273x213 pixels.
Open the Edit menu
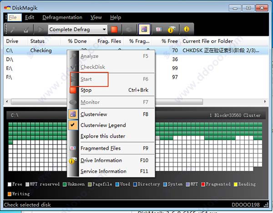pyautogui.click(x=30, y=17)
